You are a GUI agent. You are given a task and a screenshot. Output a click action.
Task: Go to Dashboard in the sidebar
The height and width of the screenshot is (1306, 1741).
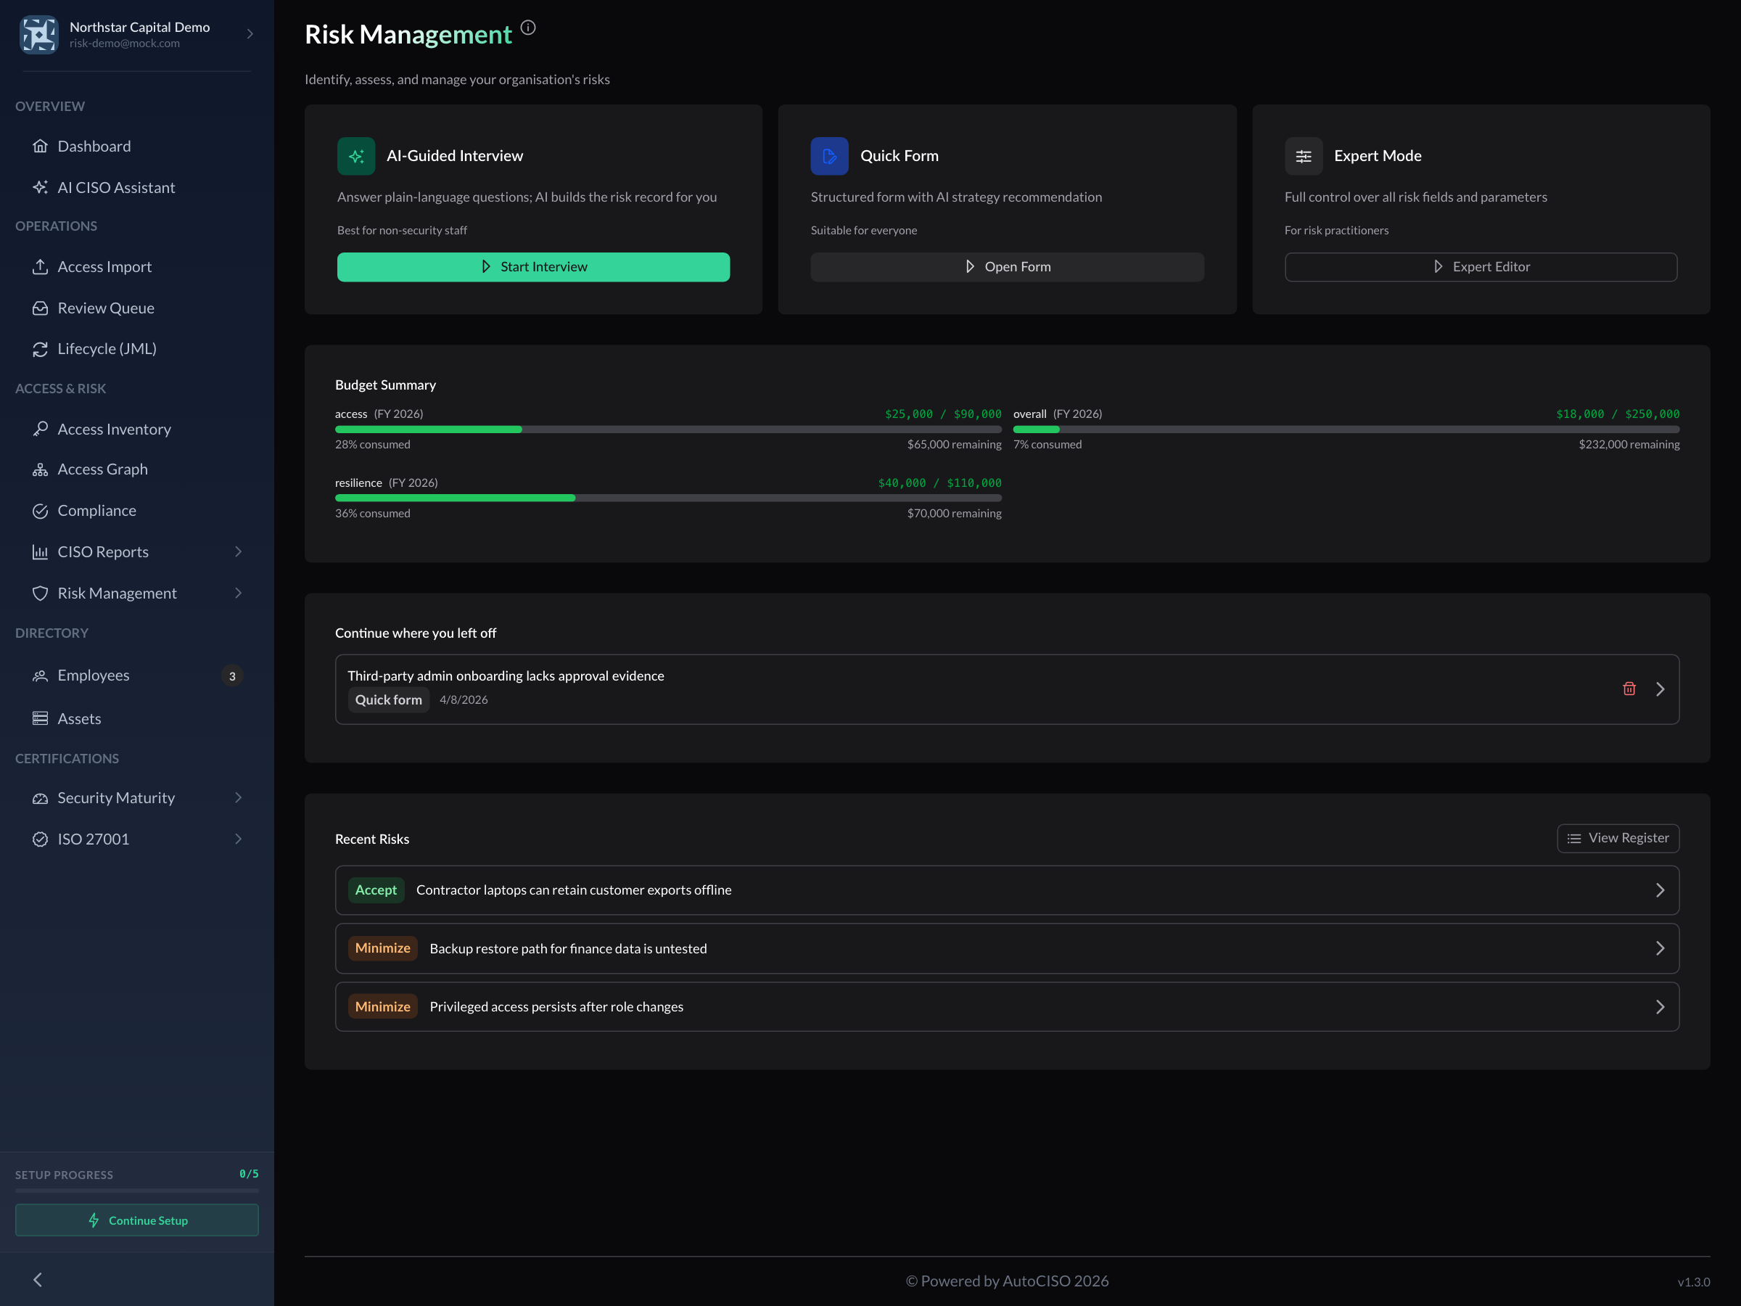pos(137,146)
